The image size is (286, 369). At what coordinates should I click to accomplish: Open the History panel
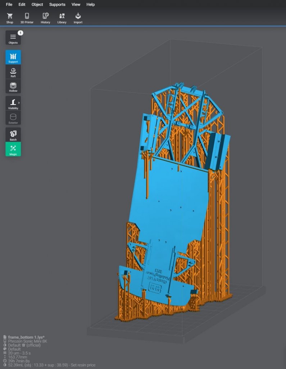pos(45,18)
